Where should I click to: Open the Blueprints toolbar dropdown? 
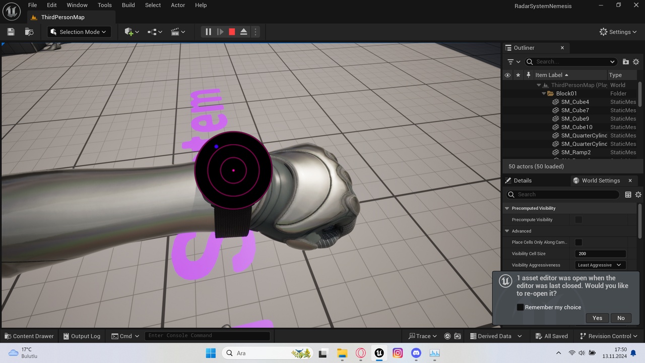[x=155, y=32]
